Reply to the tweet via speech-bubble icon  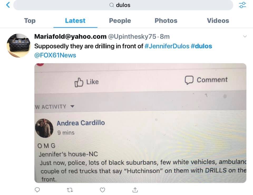click(37, 190)
